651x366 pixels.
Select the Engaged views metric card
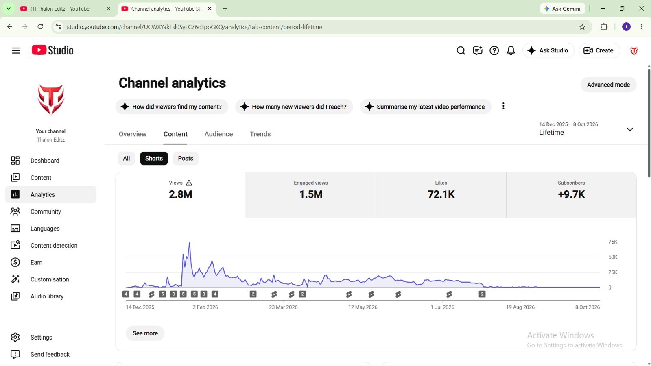[x=311, y=195]
